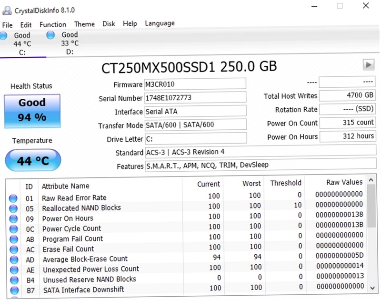Click the attribute list scrollbar thumb
381x301 pixels.
(371, 206)
